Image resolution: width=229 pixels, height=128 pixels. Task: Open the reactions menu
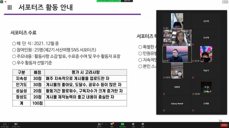tap(143, 124)
